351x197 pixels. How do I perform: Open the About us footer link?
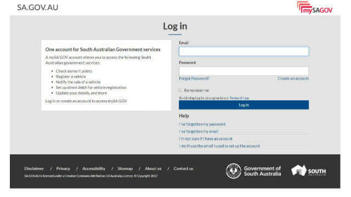153,169
